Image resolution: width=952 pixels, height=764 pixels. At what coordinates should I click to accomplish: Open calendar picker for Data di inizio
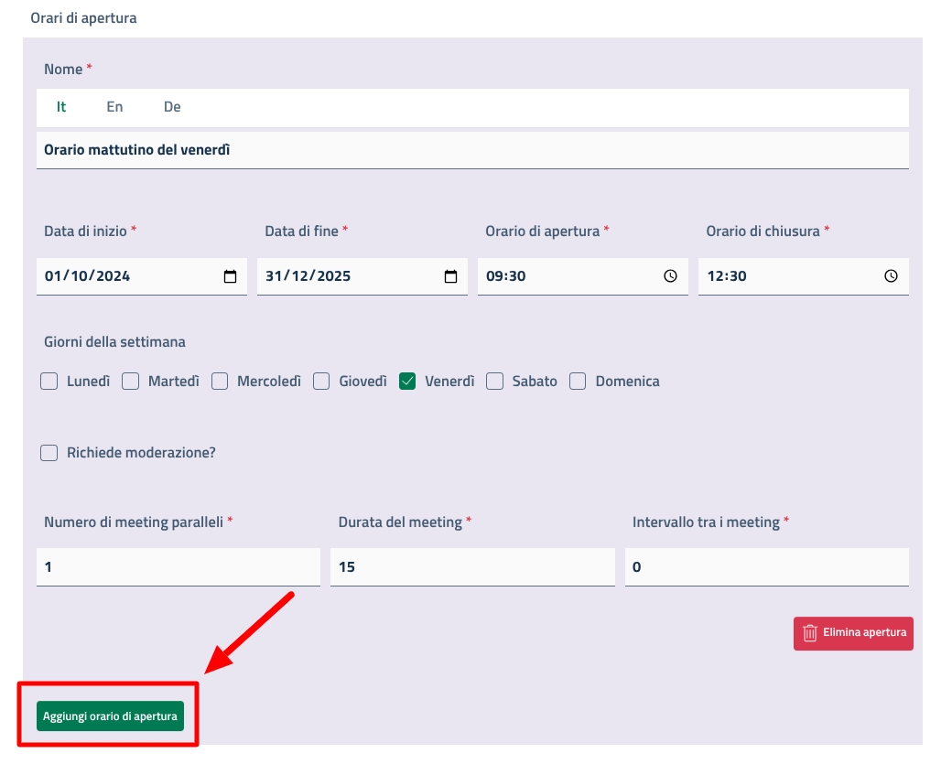pos(230,276)
